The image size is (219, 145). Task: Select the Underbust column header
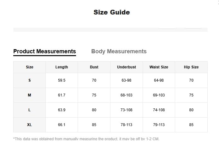tap(127, 67)
